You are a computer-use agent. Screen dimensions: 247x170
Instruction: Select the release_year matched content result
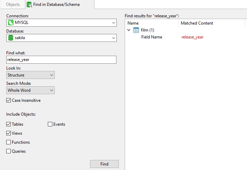[x=192, y=37]
